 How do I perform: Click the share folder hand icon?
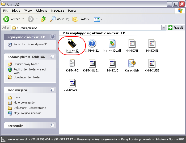pos(10,77)
